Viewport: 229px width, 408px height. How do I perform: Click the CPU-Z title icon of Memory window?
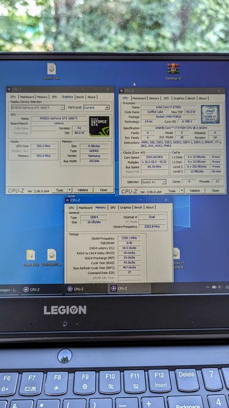point(68,200)
